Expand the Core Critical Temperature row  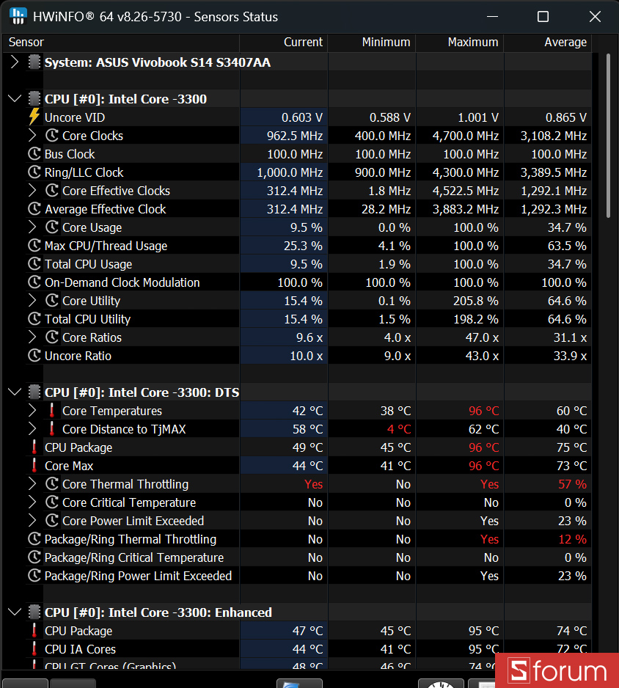click(x=32, y=502)
